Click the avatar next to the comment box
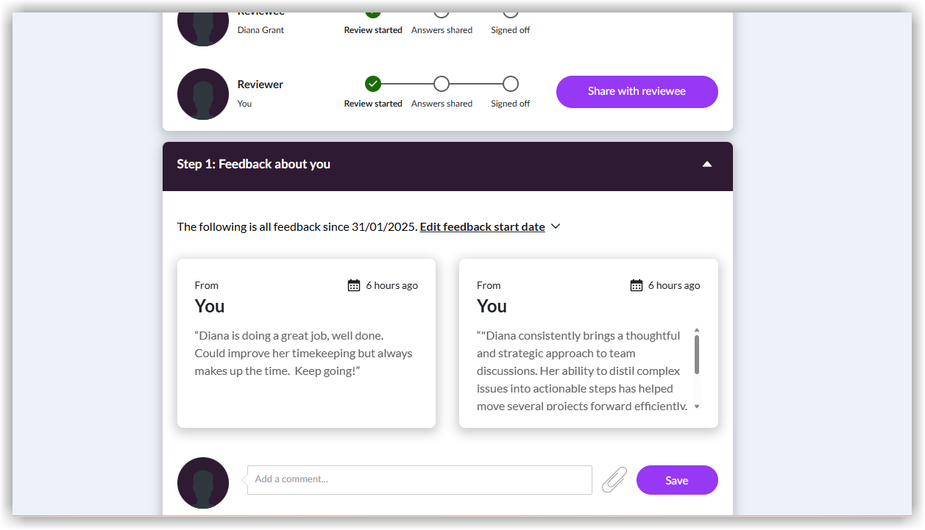Image resolution: width=925 pixels, height=530 pixels. point(203,483)
